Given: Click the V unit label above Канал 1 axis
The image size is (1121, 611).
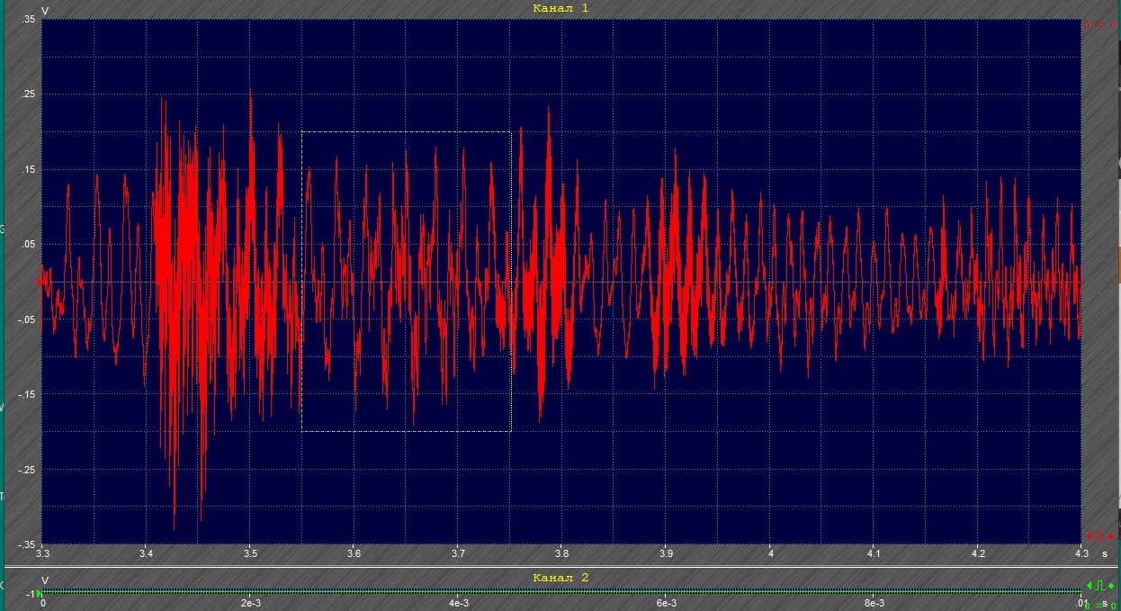Looking at the screenshot, I should pyautogui.click(x=45, y=9).
